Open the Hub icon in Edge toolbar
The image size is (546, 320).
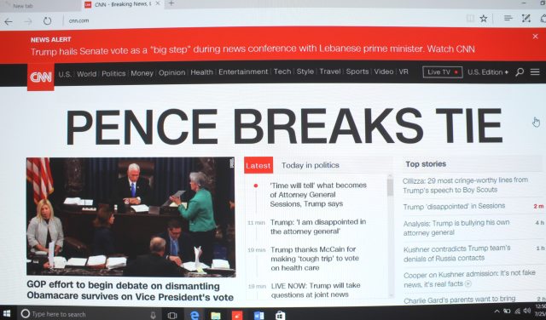pyautogui.click(x=508, y=18)
